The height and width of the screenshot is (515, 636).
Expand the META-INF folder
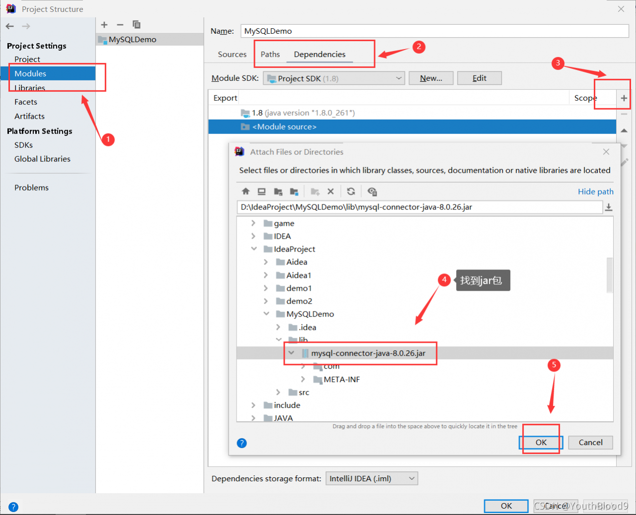point(303,379)
